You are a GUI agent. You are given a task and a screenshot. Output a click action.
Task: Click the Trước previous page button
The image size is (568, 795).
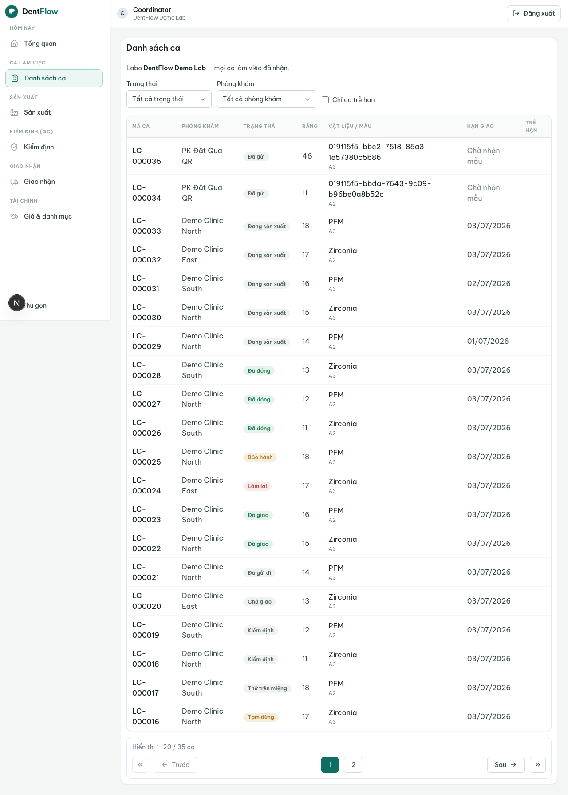point(175,765)
